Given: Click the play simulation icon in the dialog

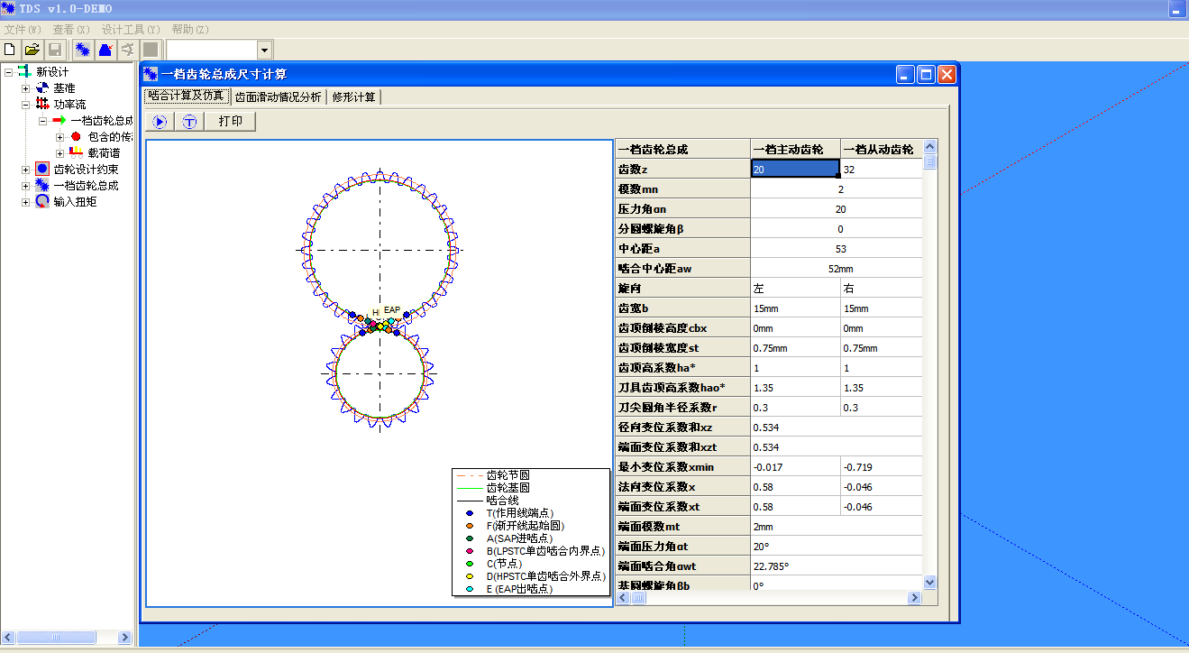Looking at the screenshot, I should (x=159, y=122).
